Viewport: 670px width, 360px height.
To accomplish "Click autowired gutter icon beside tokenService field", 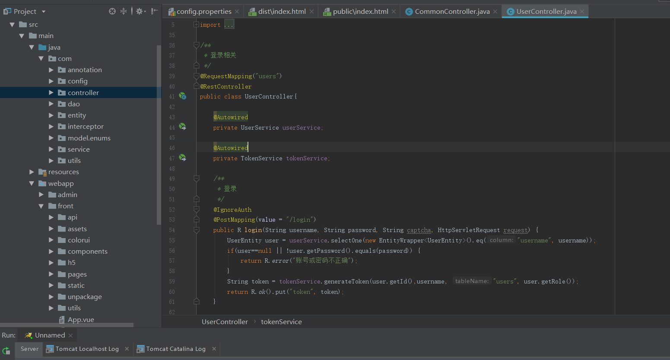I will (x=183, y=158).
